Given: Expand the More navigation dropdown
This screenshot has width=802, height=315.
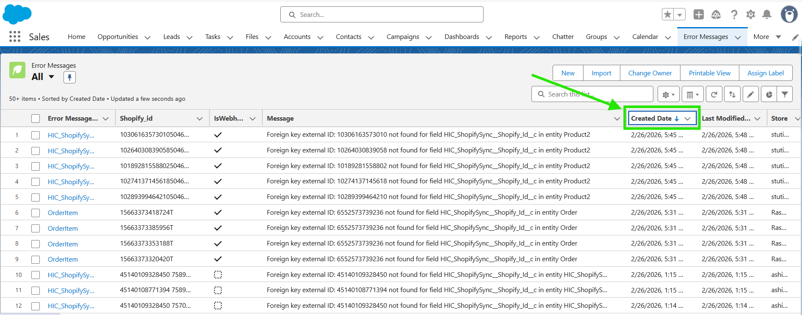Looking at the screenshot, I should tap(778, 37).
